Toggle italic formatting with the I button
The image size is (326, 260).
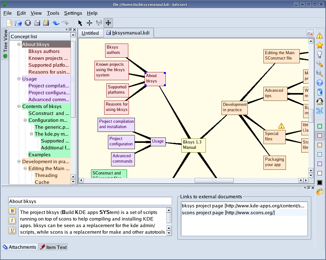(x=12, y=221)
